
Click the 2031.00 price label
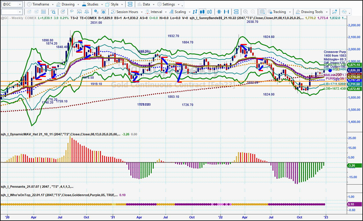pos(96,23)
